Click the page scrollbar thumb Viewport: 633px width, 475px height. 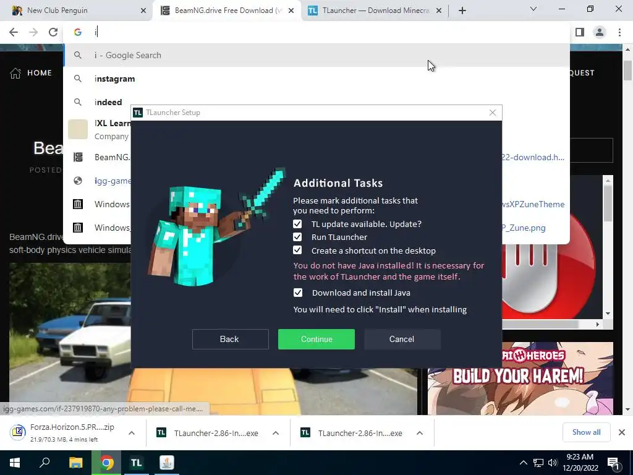pos(627,71)
